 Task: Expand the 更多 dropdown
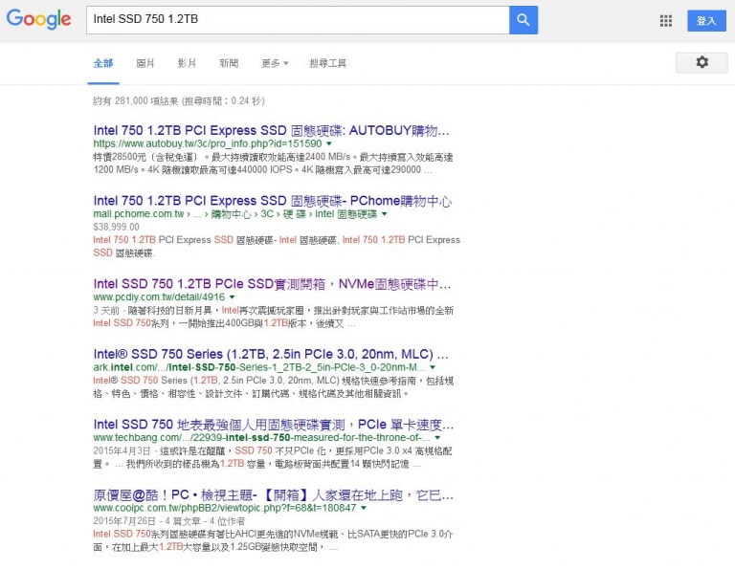coord(275,63)
